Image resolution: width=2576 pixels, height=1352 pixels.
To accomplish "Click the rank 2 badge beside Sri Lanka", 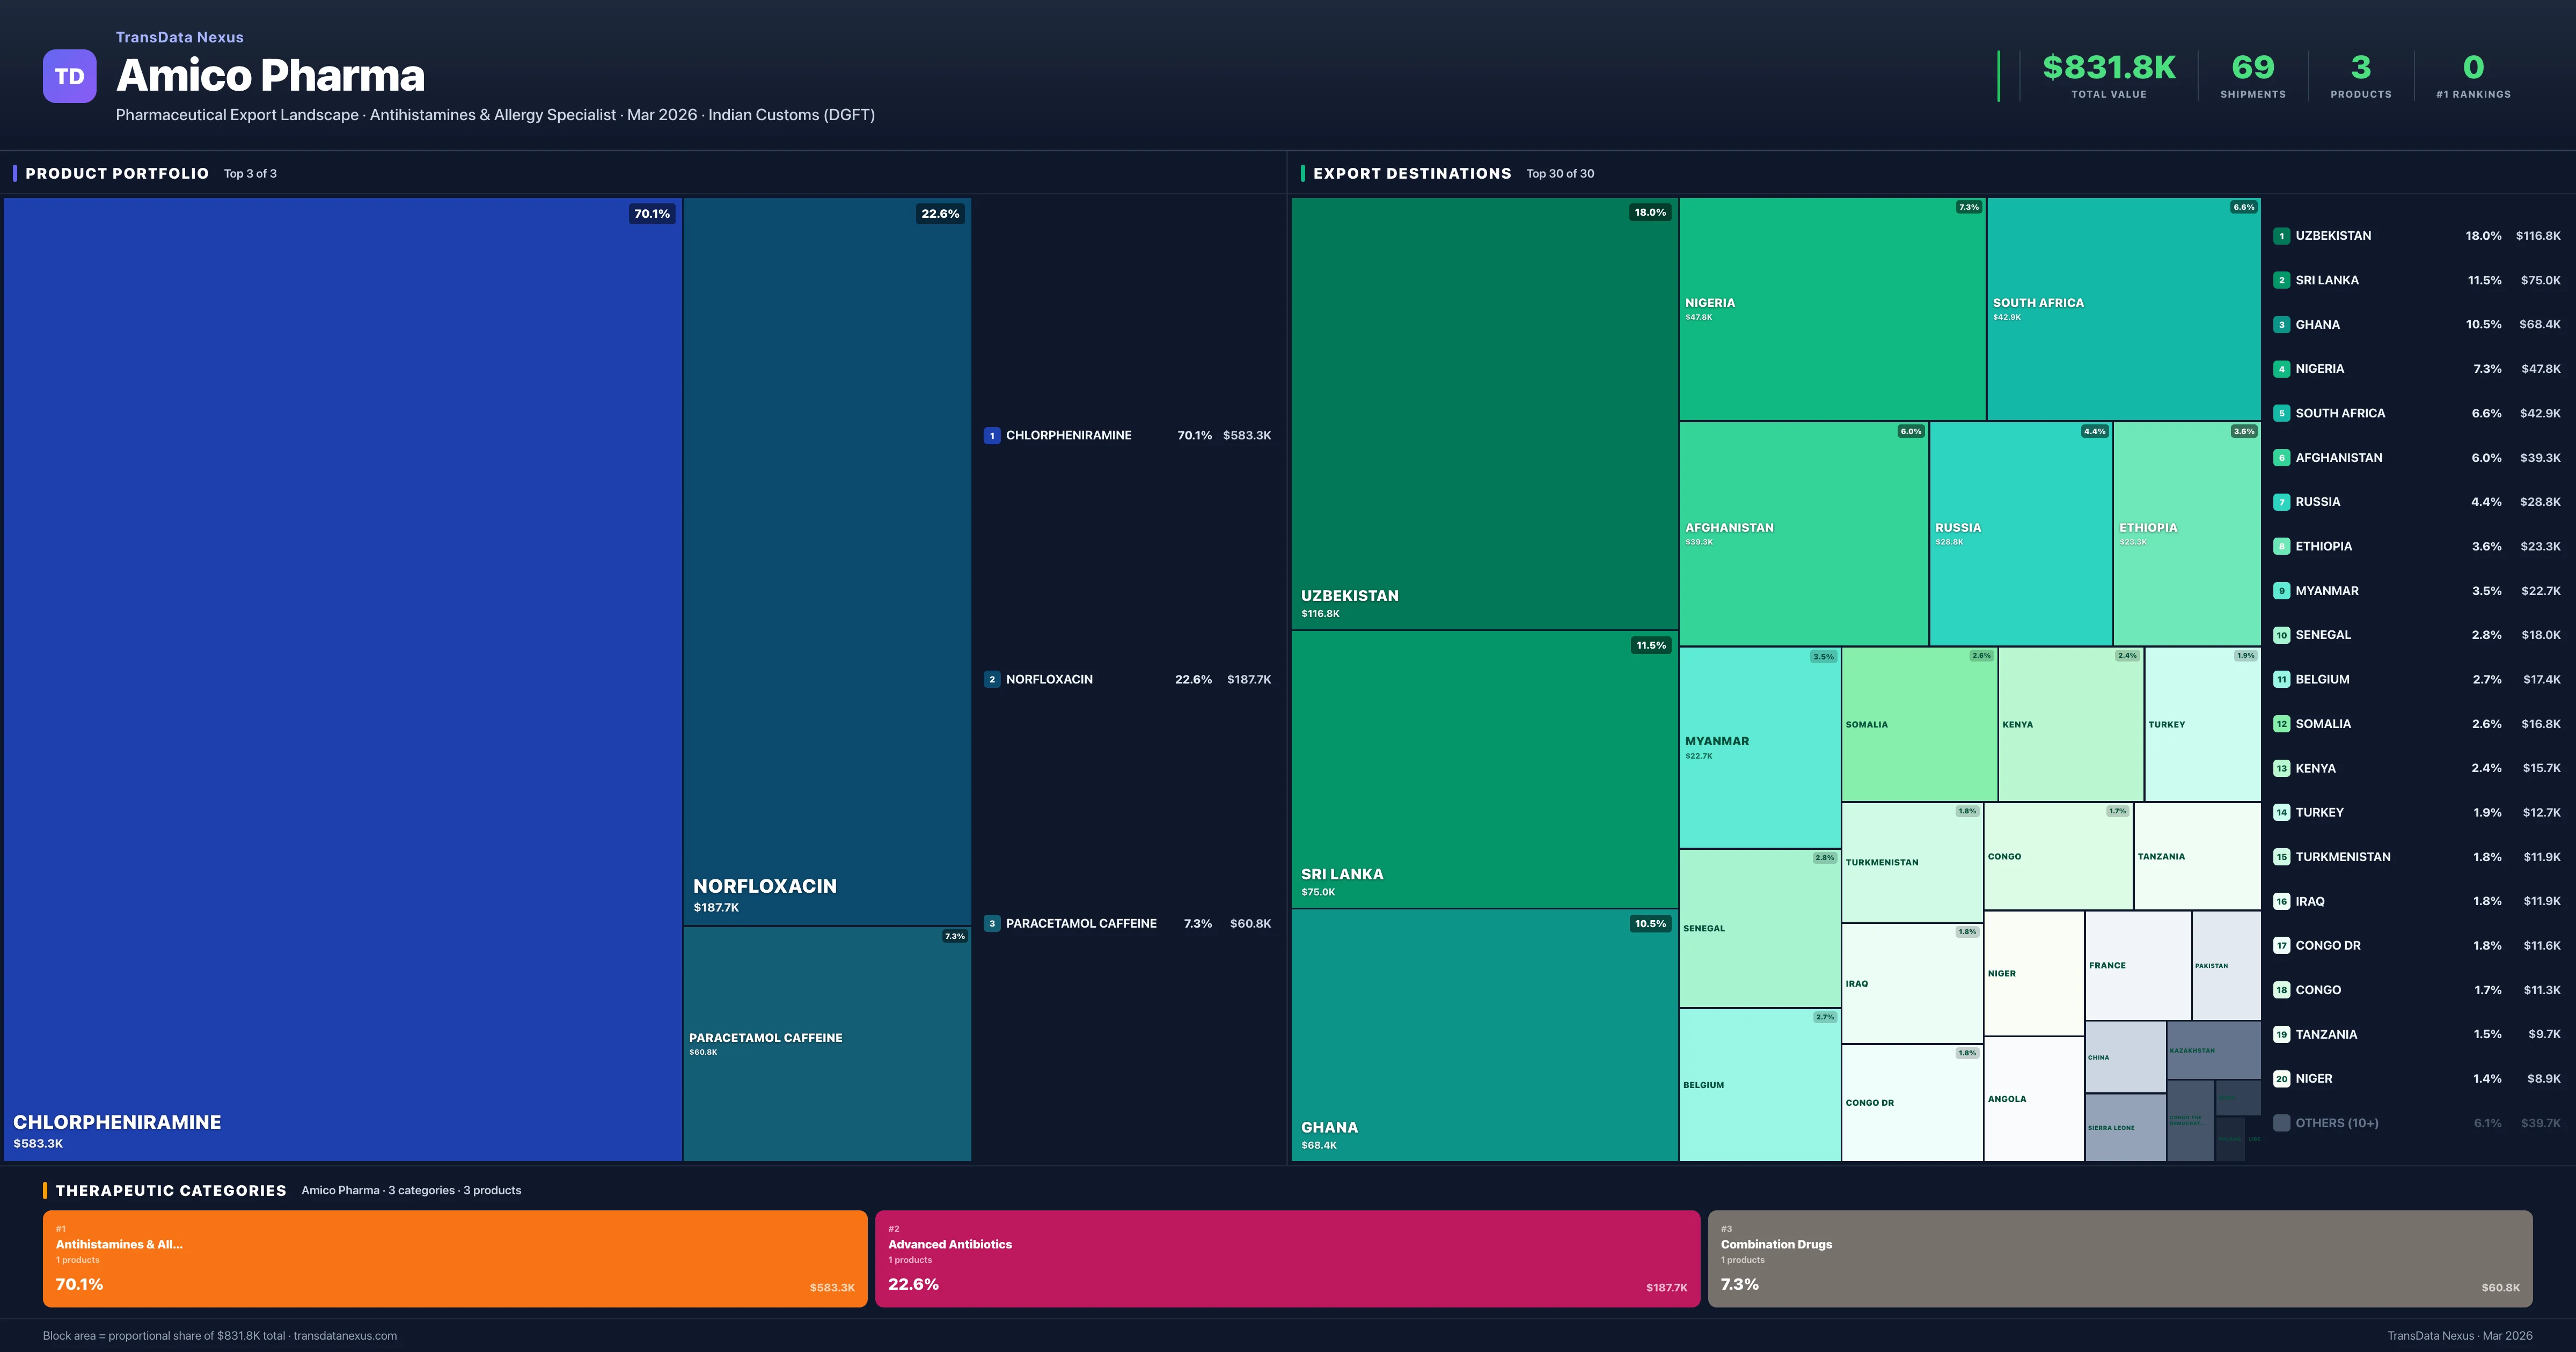I will point(2283,280).
